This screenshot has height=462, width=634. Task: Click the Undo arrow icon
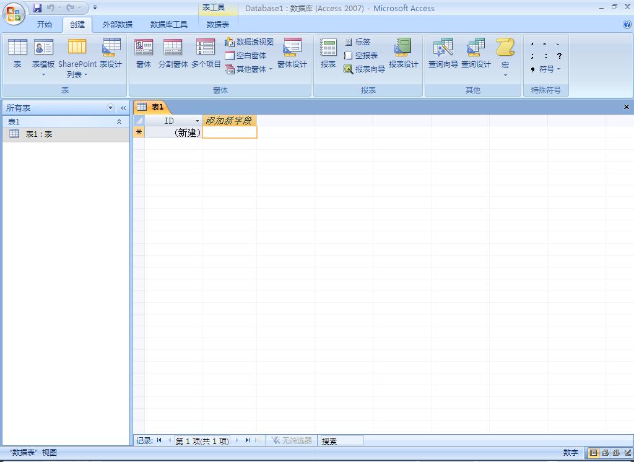coord(51,7)
